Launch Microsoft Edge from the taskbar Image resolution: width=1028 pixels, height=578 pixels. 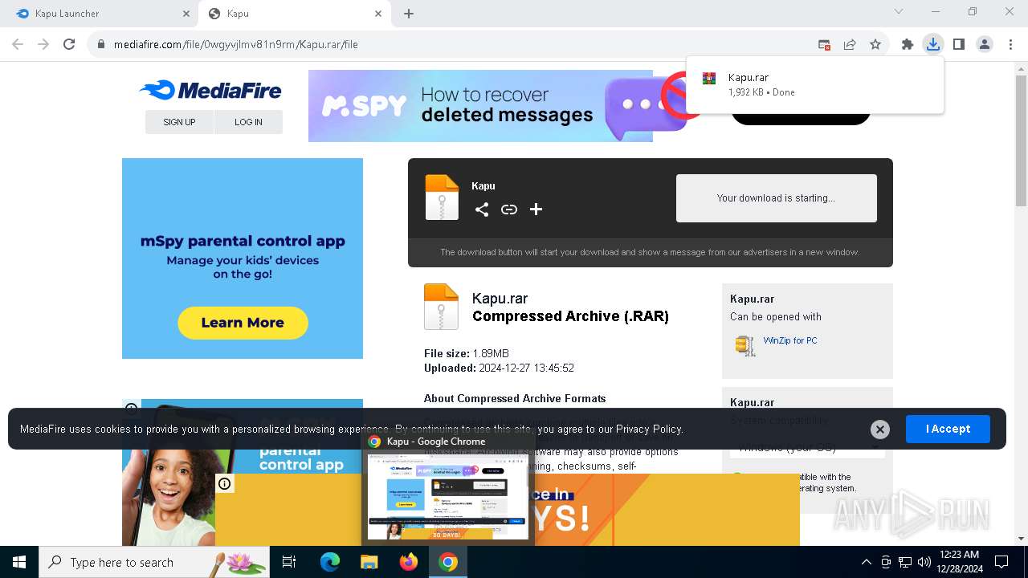tap(330, 562)
